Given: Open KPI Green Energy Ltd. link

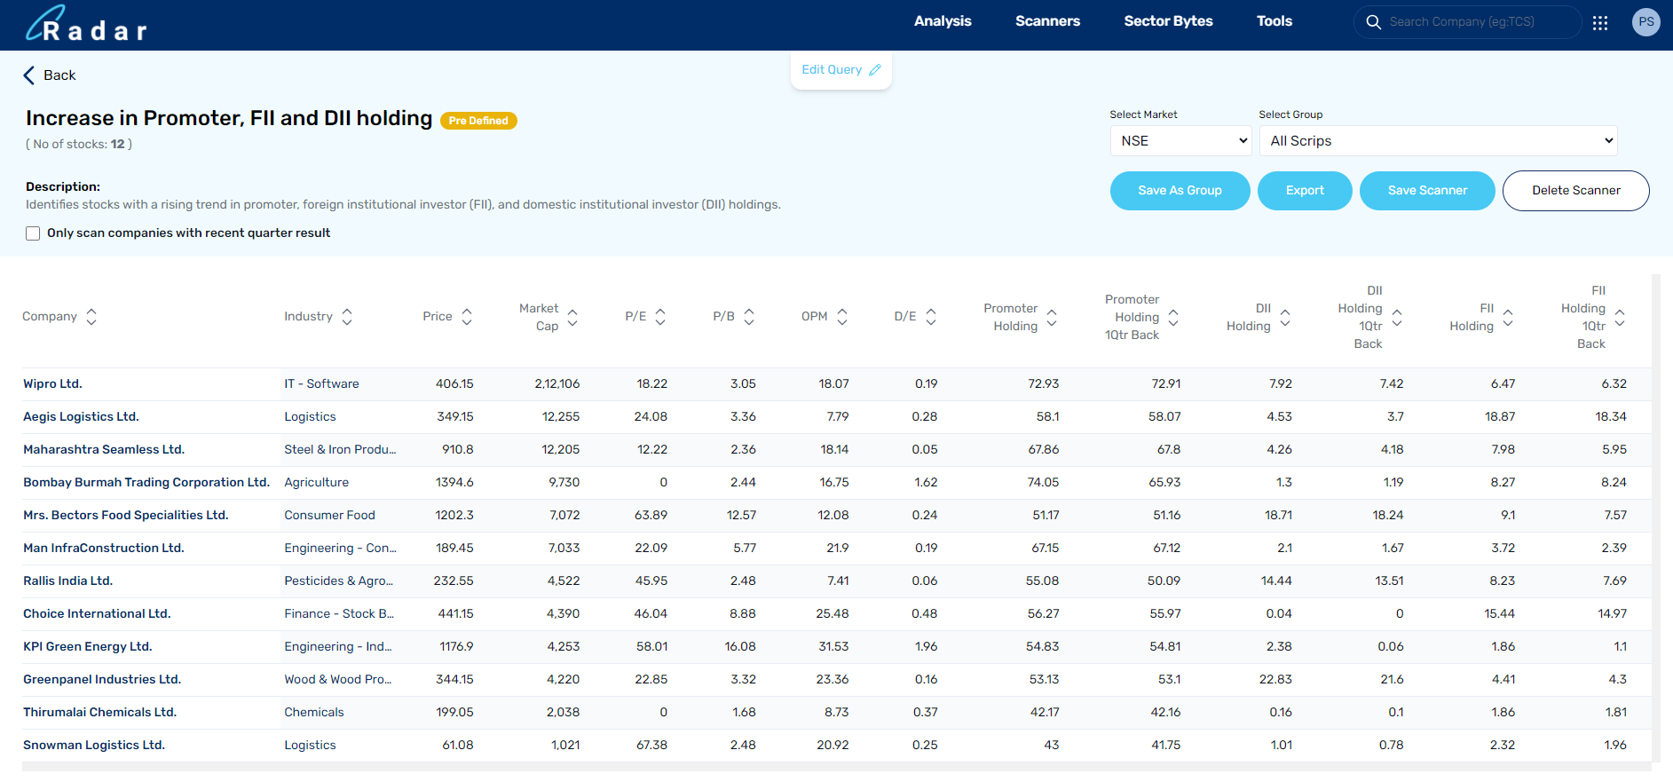Looking at the screenshot, I should [88, 647].
